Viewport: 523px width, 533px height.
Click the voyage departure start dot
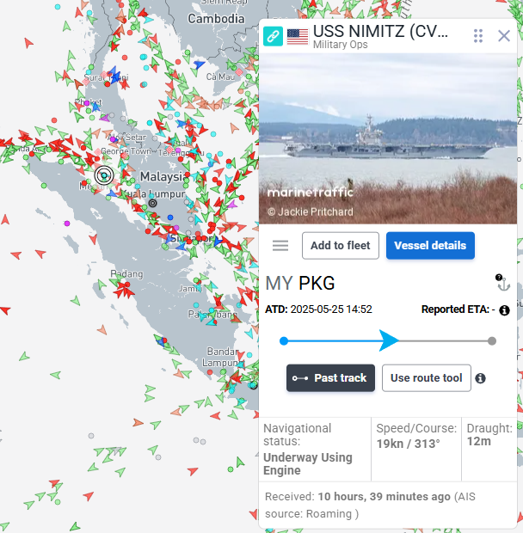click(284, 341)
